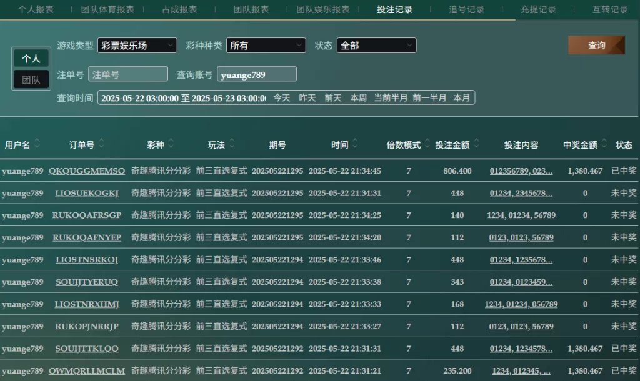View bet content 1234, 012345, ...
Screen dimensions: 640x381
[x=521, y=371]
